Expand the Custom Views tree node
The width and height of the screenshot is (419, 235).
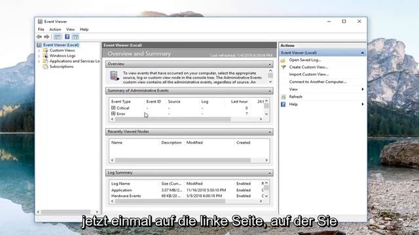(39, 50)
